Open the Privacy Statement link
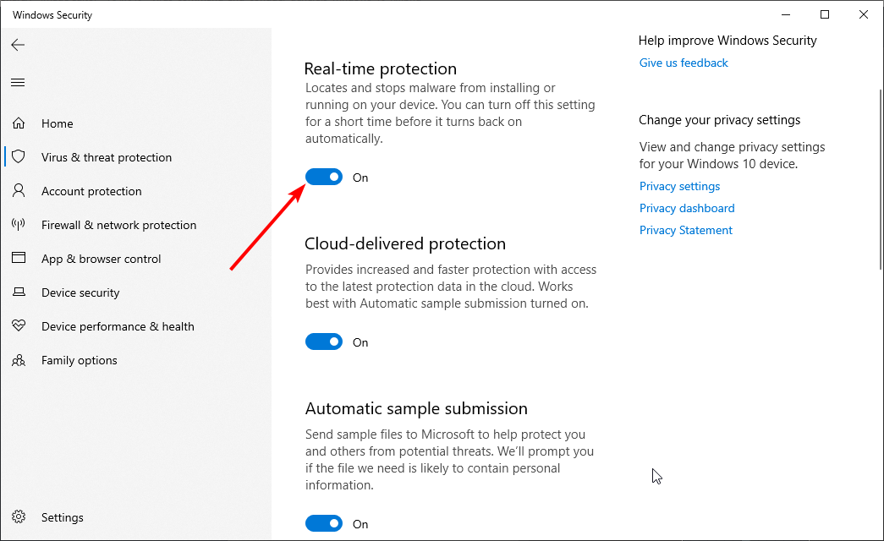 (x=685, y=230)
